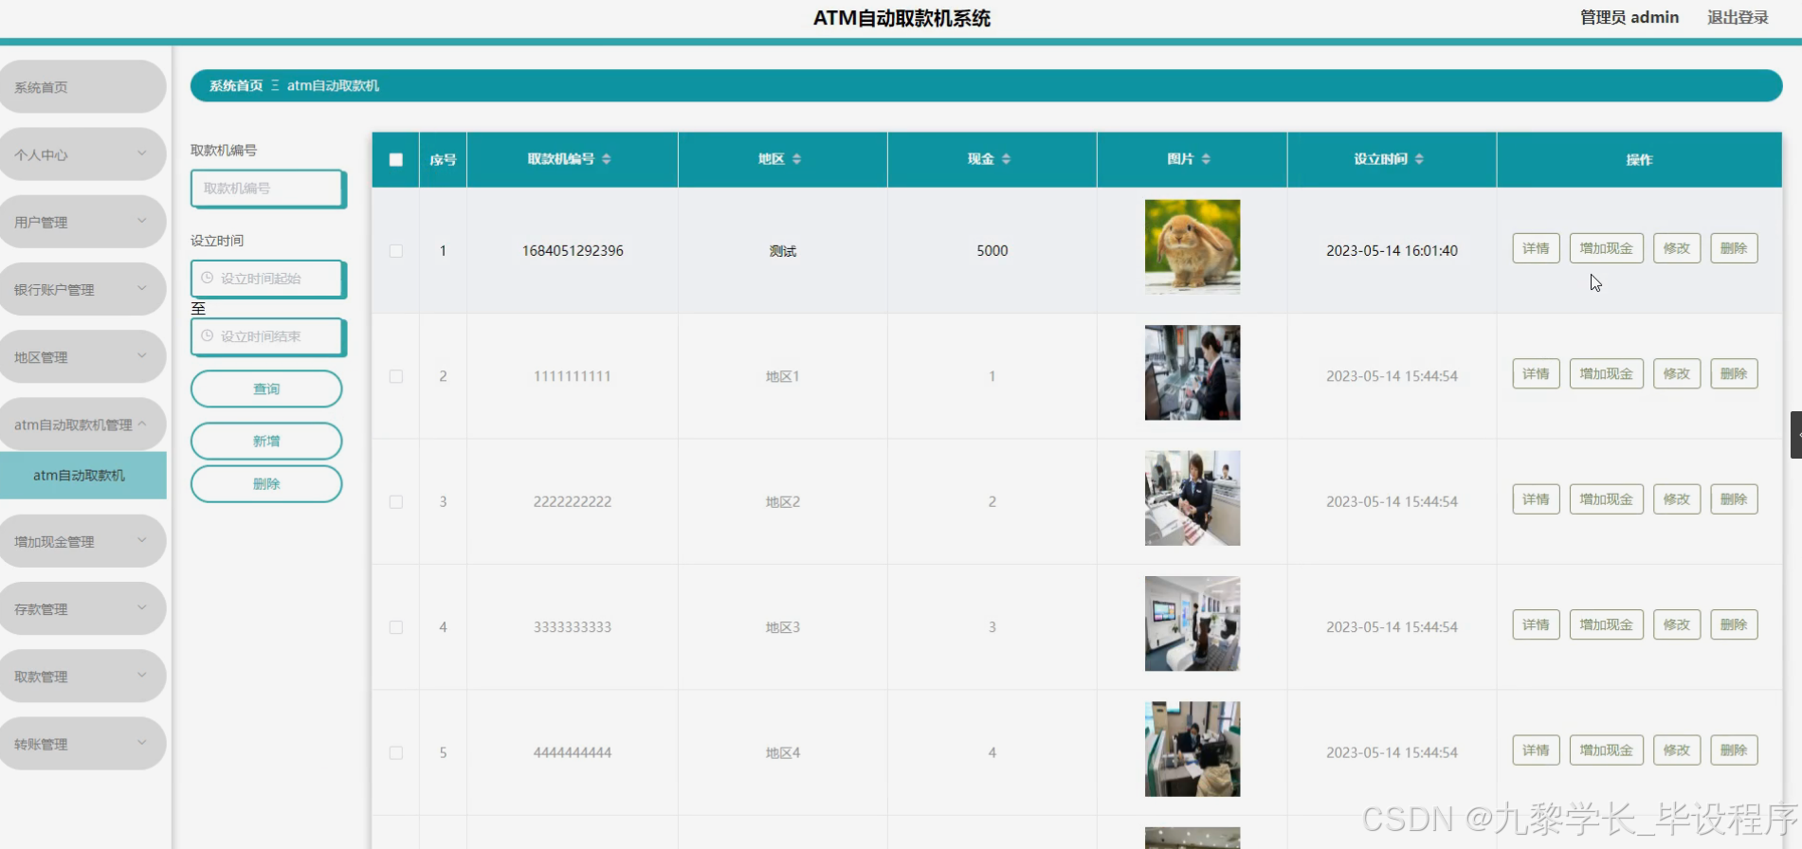Click 增加现金 for row 3333333333
Screen dimensions: 1802x849
click(x=1606, y=624)
